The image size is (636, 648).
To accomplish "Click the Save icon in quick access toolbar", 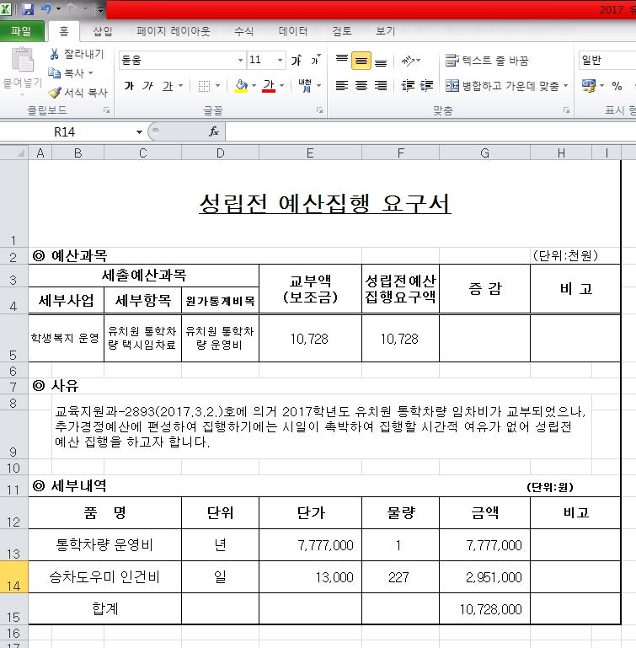I will click(28, 8).
